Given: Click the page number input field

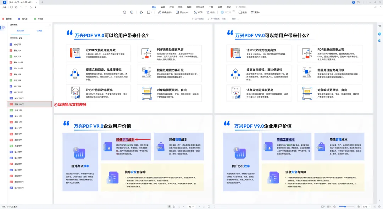Looking at the screenshot, I should pyautogui.click(x=191, y=207).
